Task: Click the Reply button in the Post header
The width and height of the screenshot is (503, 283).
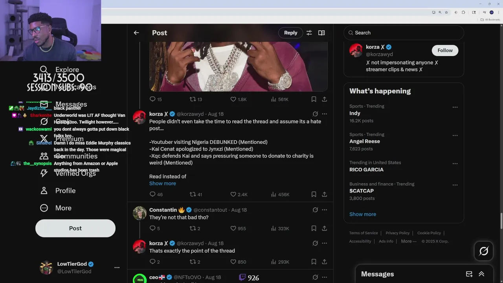Action: tap(290, 33)
